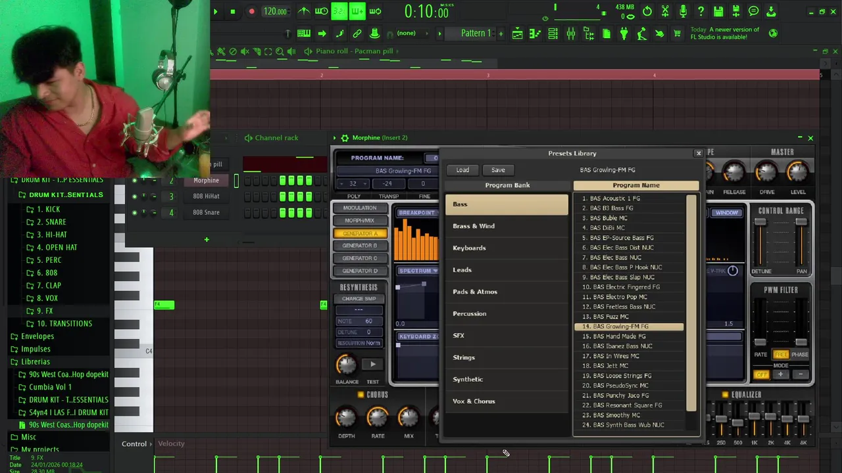842x473 pixels.
Task: Start playback with the Play button
Action: (215, 11)
